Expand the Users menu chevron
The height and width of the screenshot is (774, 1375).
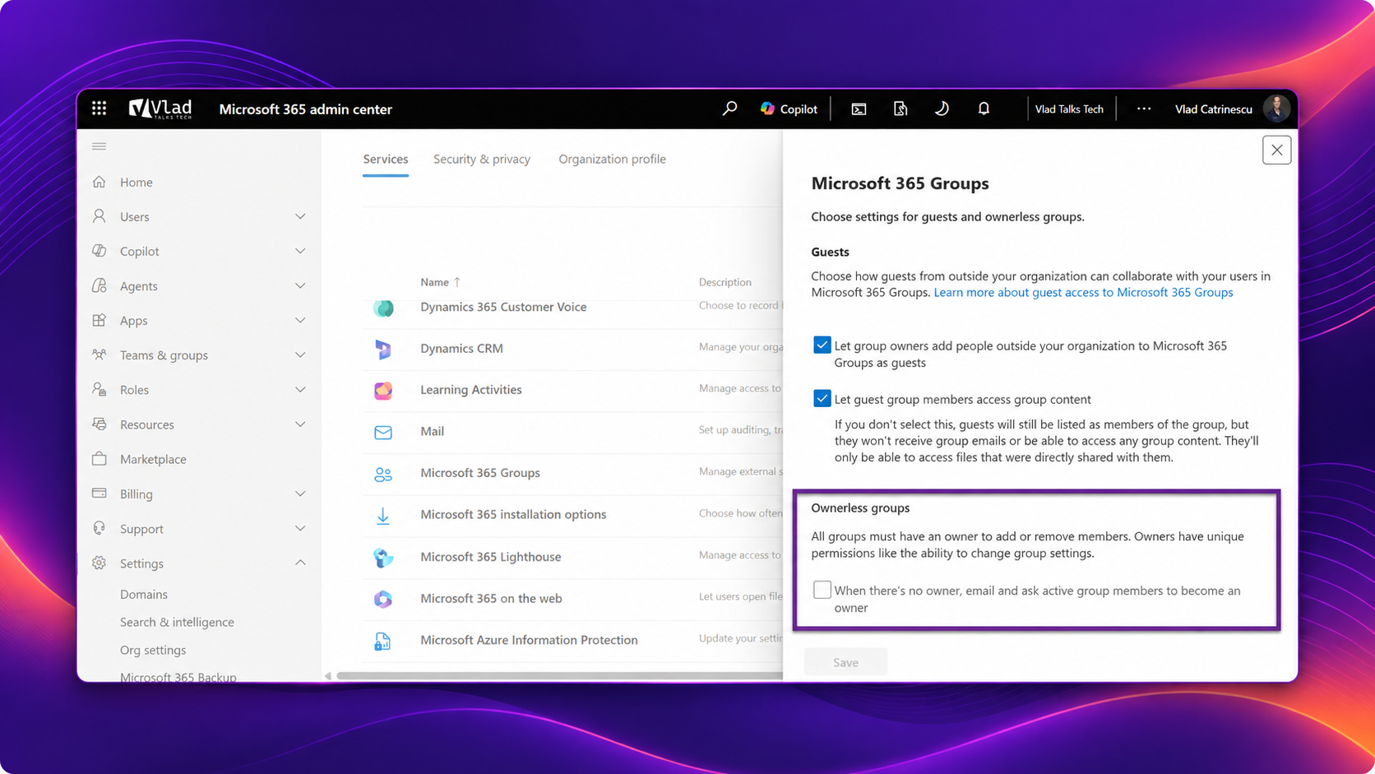[x=300, y=216]
